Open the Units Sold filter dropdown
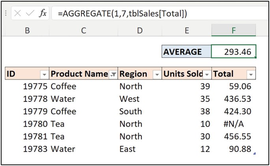 point(207,74)
